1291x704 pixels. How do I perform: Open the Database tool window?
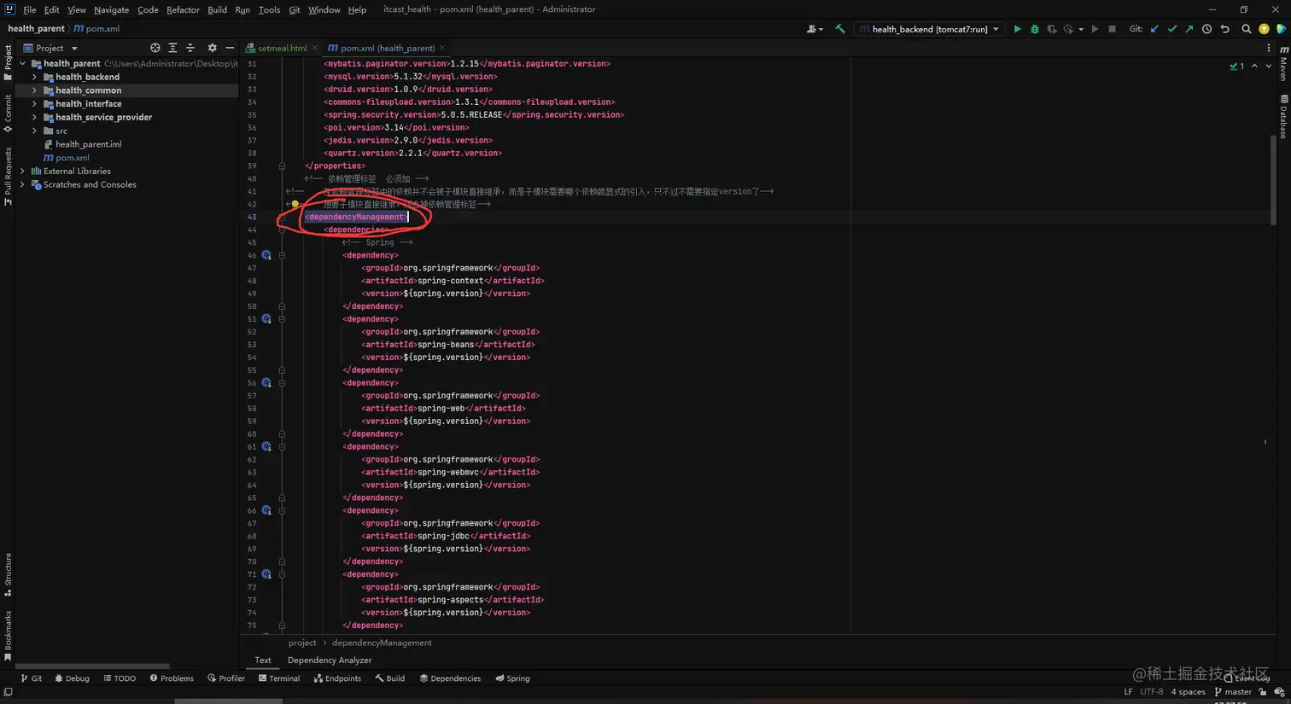1283,117
